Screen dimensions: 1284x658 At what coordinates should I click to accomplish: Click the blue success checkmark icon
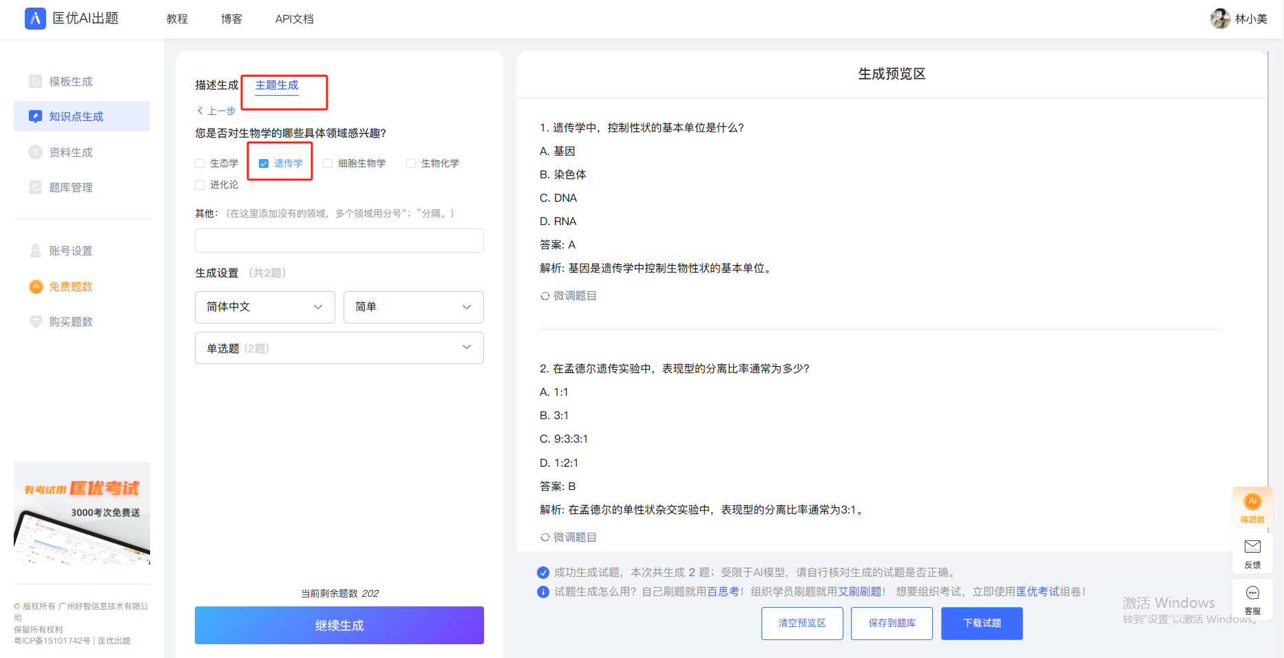pos(543,573)
